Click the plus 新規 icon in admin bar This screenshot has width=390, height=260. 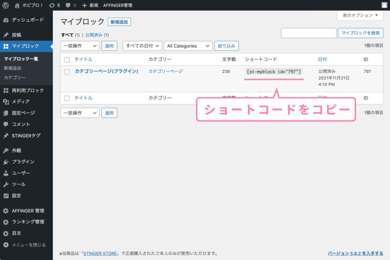pyautogui.click(x=85, y=5)
